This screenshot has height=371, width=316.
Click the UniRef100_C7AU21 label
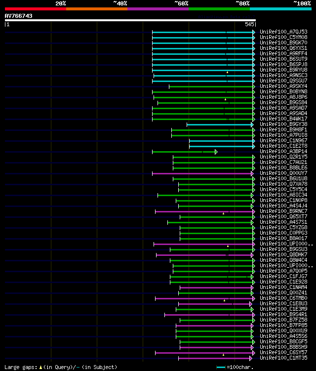[x=283, y=163]
